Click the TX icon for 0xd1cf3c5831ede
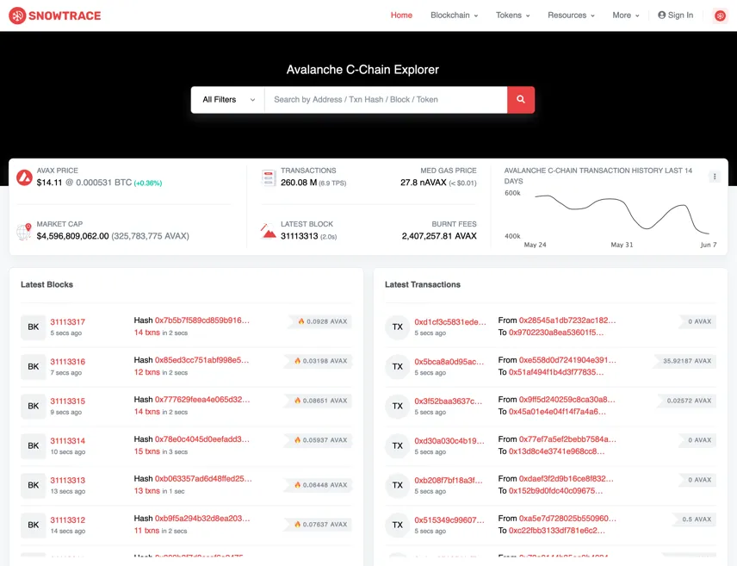 tap(398, 327)
